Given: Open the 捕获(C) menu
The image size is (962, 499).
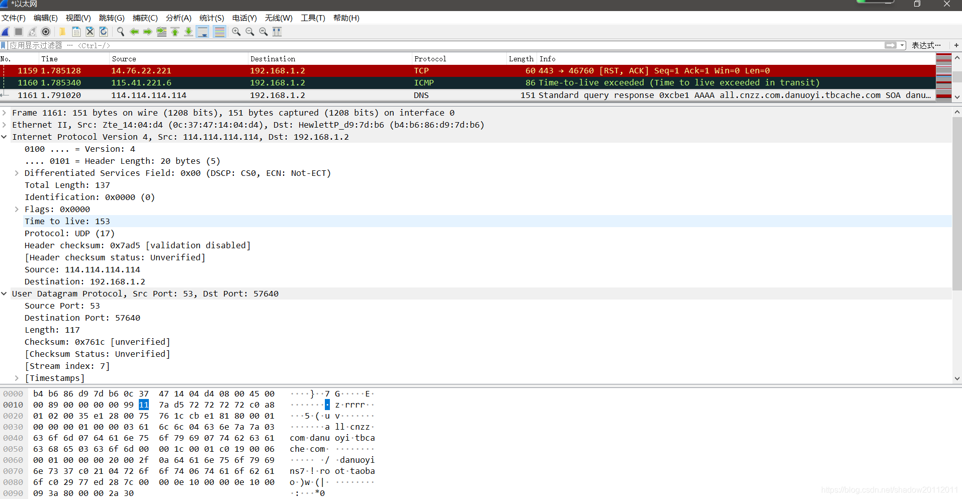Looking at the screenshot, I should coord(145,18).
